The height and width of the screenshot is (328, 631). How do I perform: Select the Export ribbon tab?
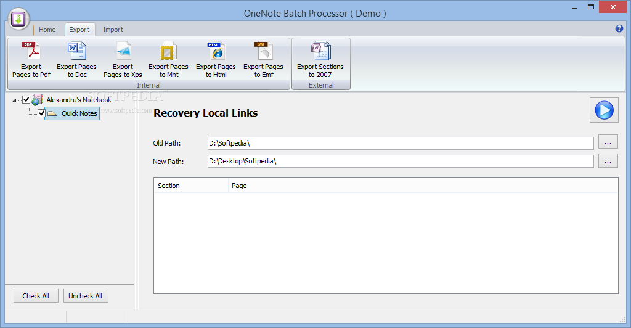pyautogui.click(x=79, y=30)
